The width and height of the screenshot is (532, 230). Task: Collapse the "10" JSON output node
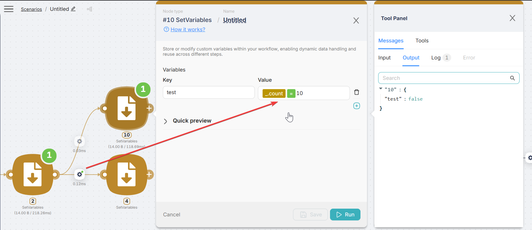pos(381,89)
